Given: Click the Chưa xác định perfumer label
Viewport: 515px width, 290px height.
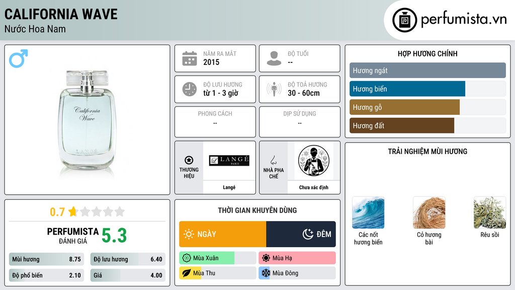Looking at the screenshot, I should pos(314,187).
